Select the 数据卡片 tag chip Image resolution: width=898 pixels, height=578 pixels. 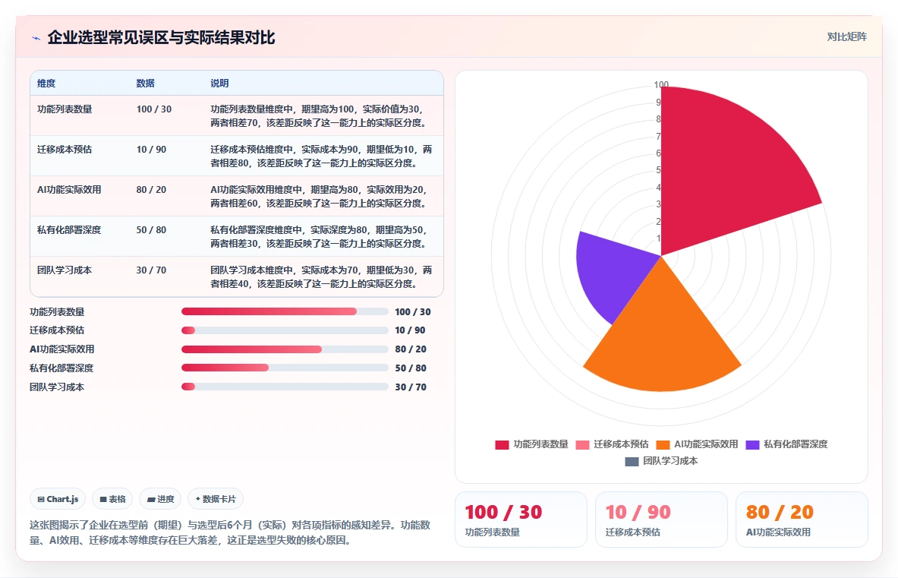point(216,499)
